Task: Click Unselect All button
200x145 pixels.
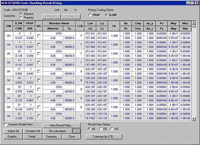Action: pos(33,131)
